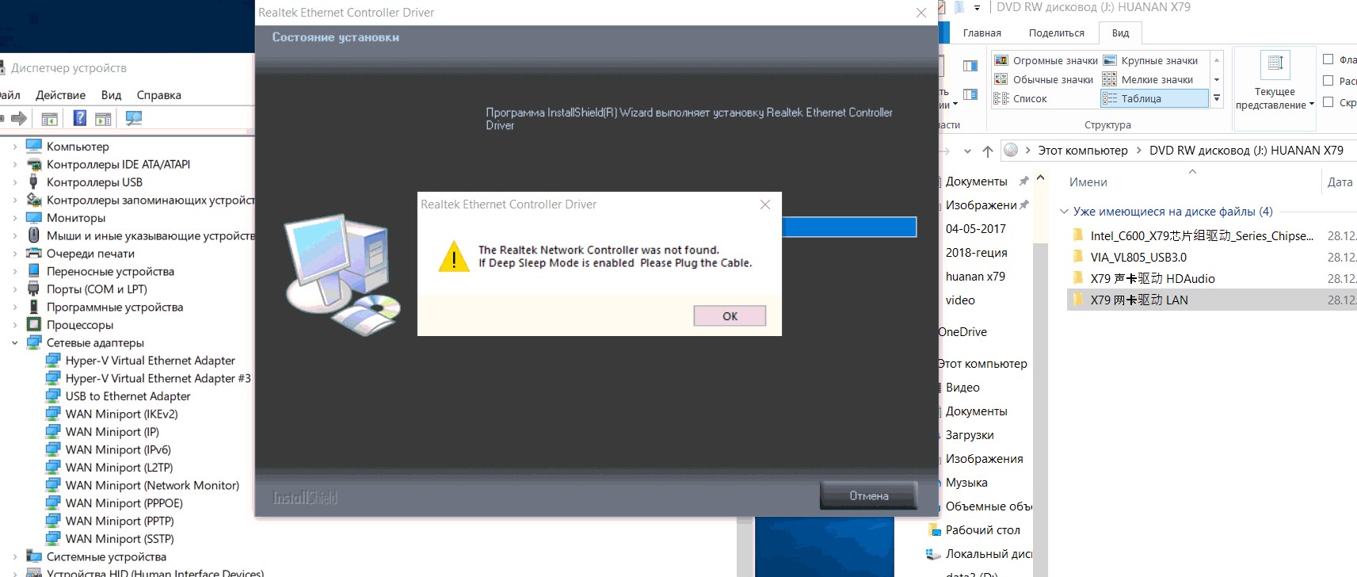The width and height of the screenshot is (1357, 577).
Task: Expand the layout gallery more arrow
Action: pos(1217,99)
